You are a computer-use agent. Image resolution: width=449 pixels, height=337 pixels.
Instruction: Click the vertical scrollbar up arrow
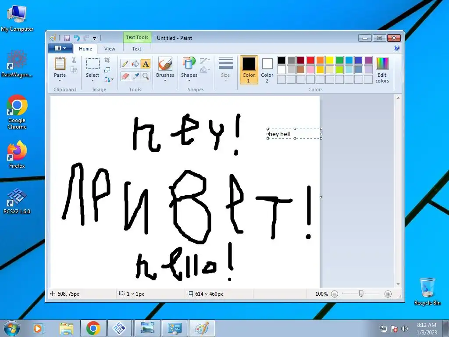398,98
